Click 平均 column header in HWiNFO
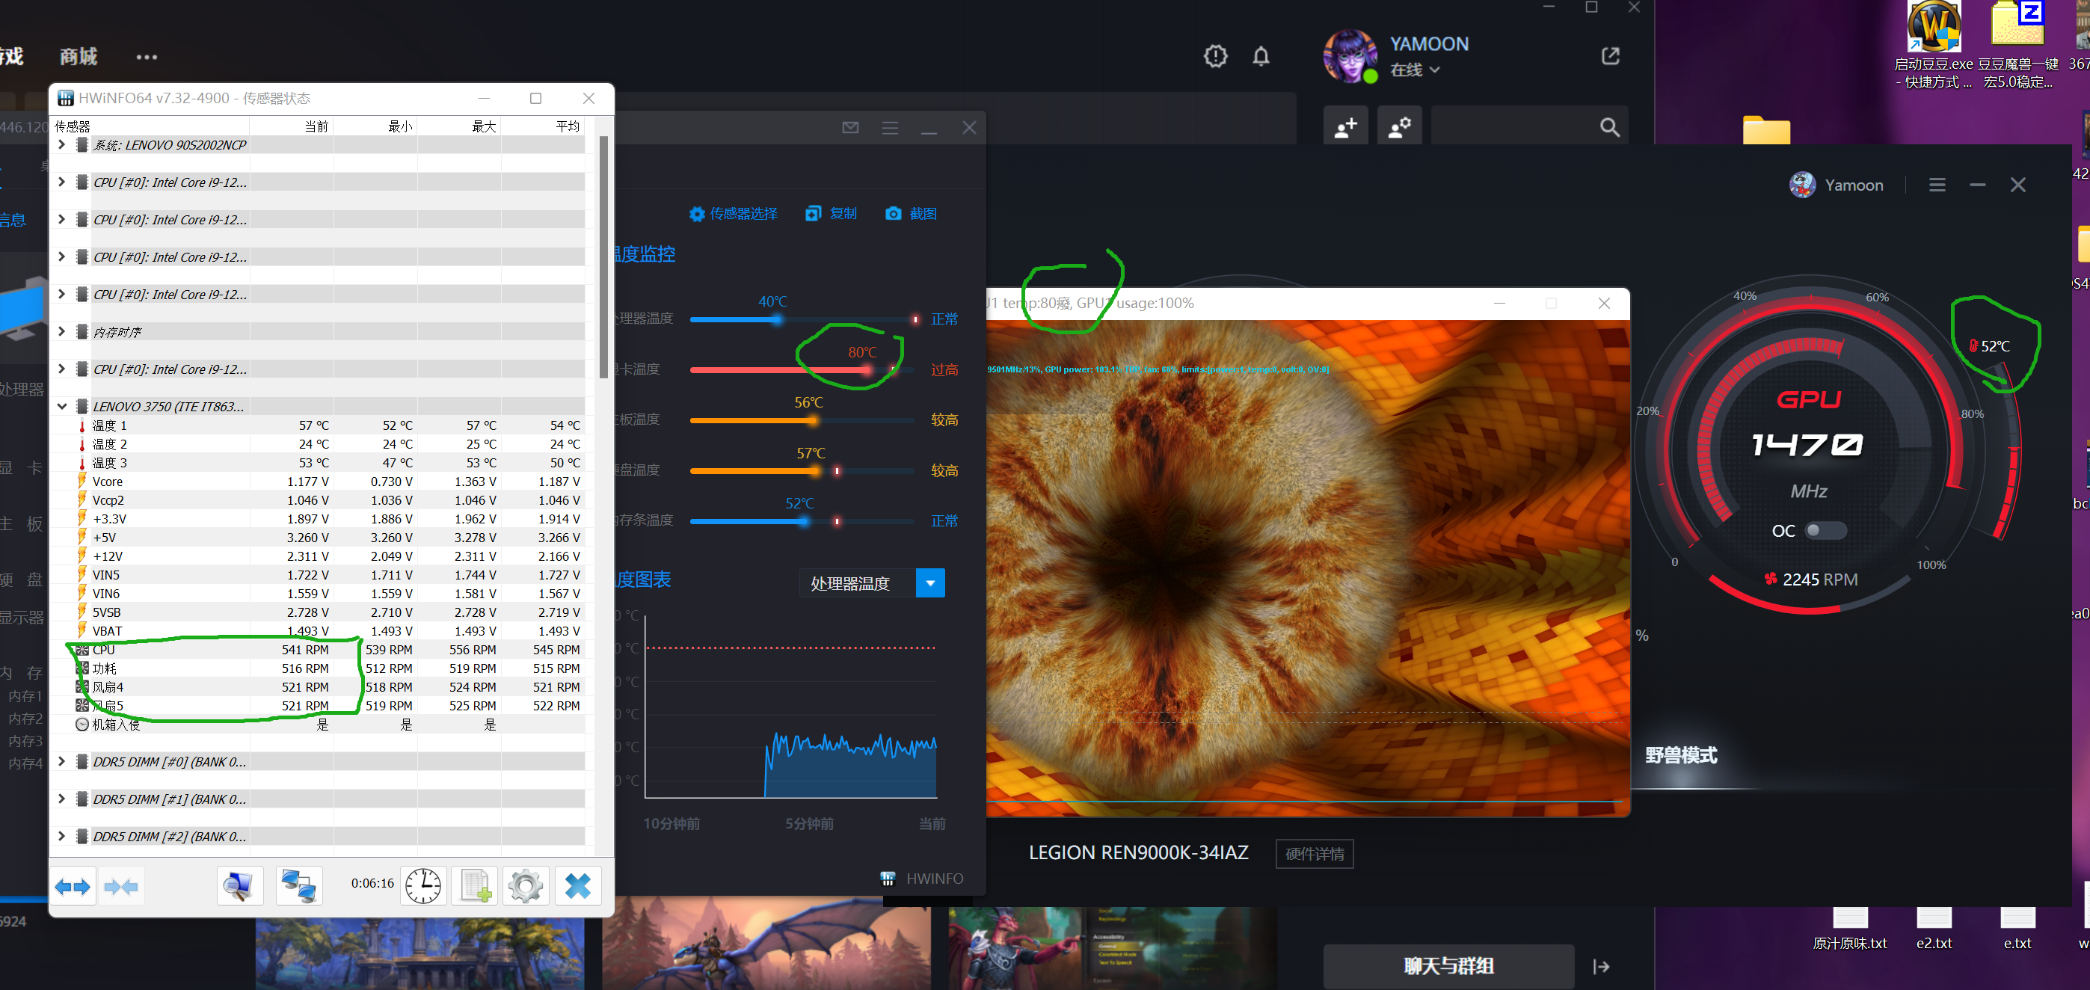Screen dimensions: 2090x990 click(567, 126)
